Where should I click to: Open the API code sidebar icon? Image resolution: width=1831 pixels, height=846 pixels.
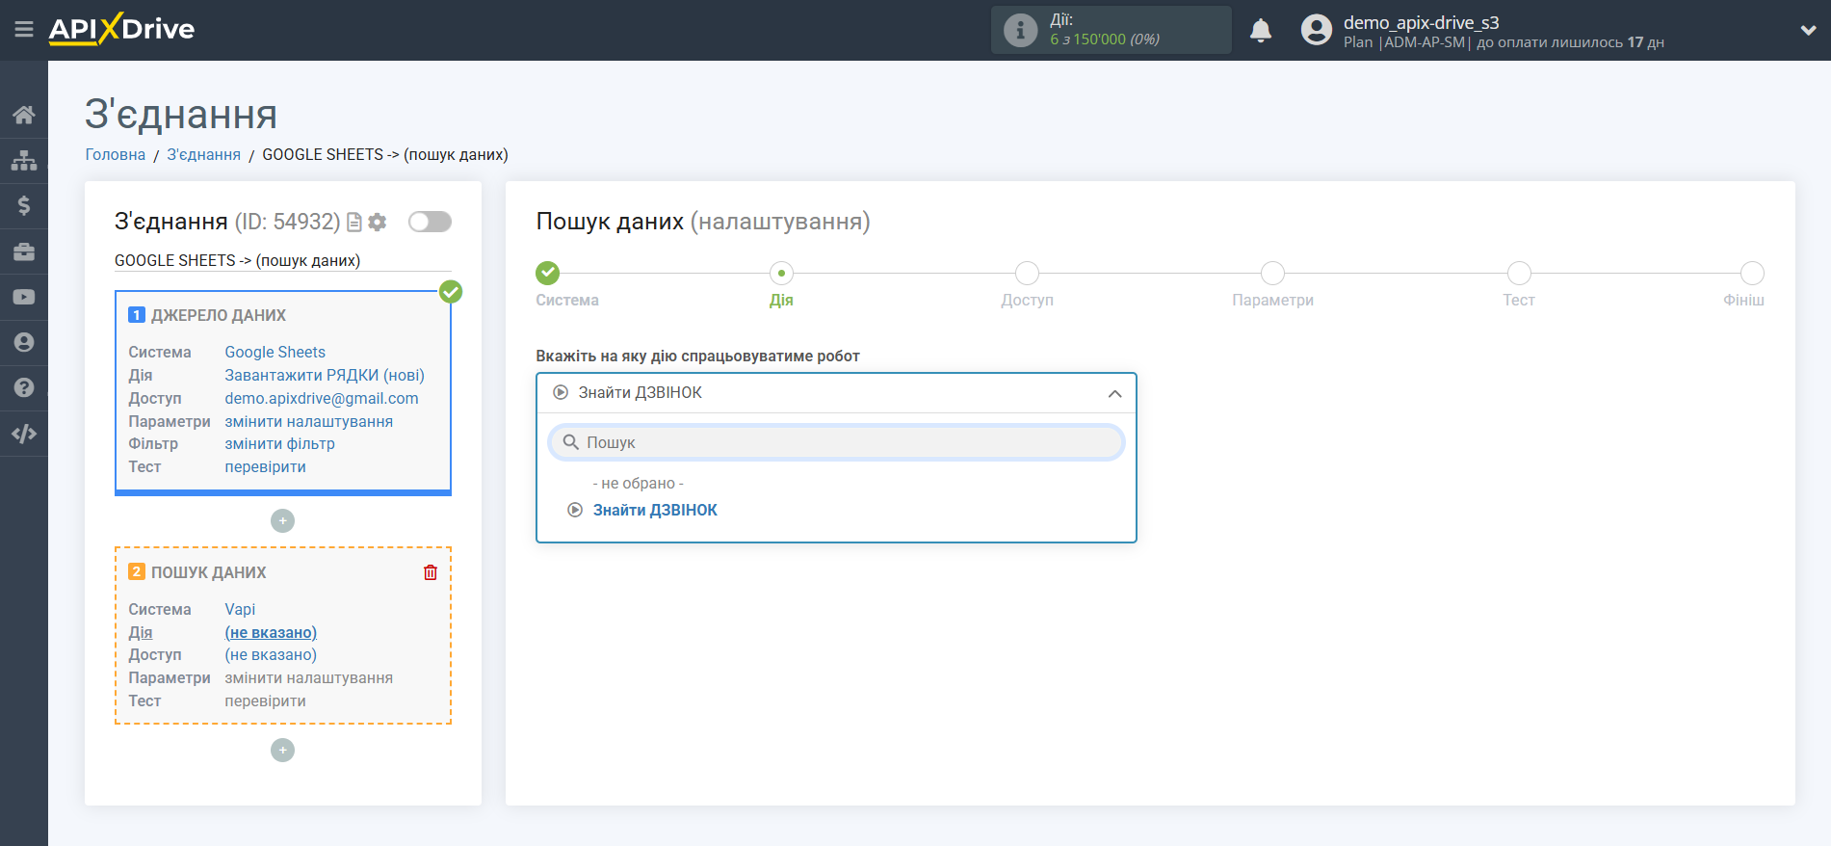pos(24,434)
